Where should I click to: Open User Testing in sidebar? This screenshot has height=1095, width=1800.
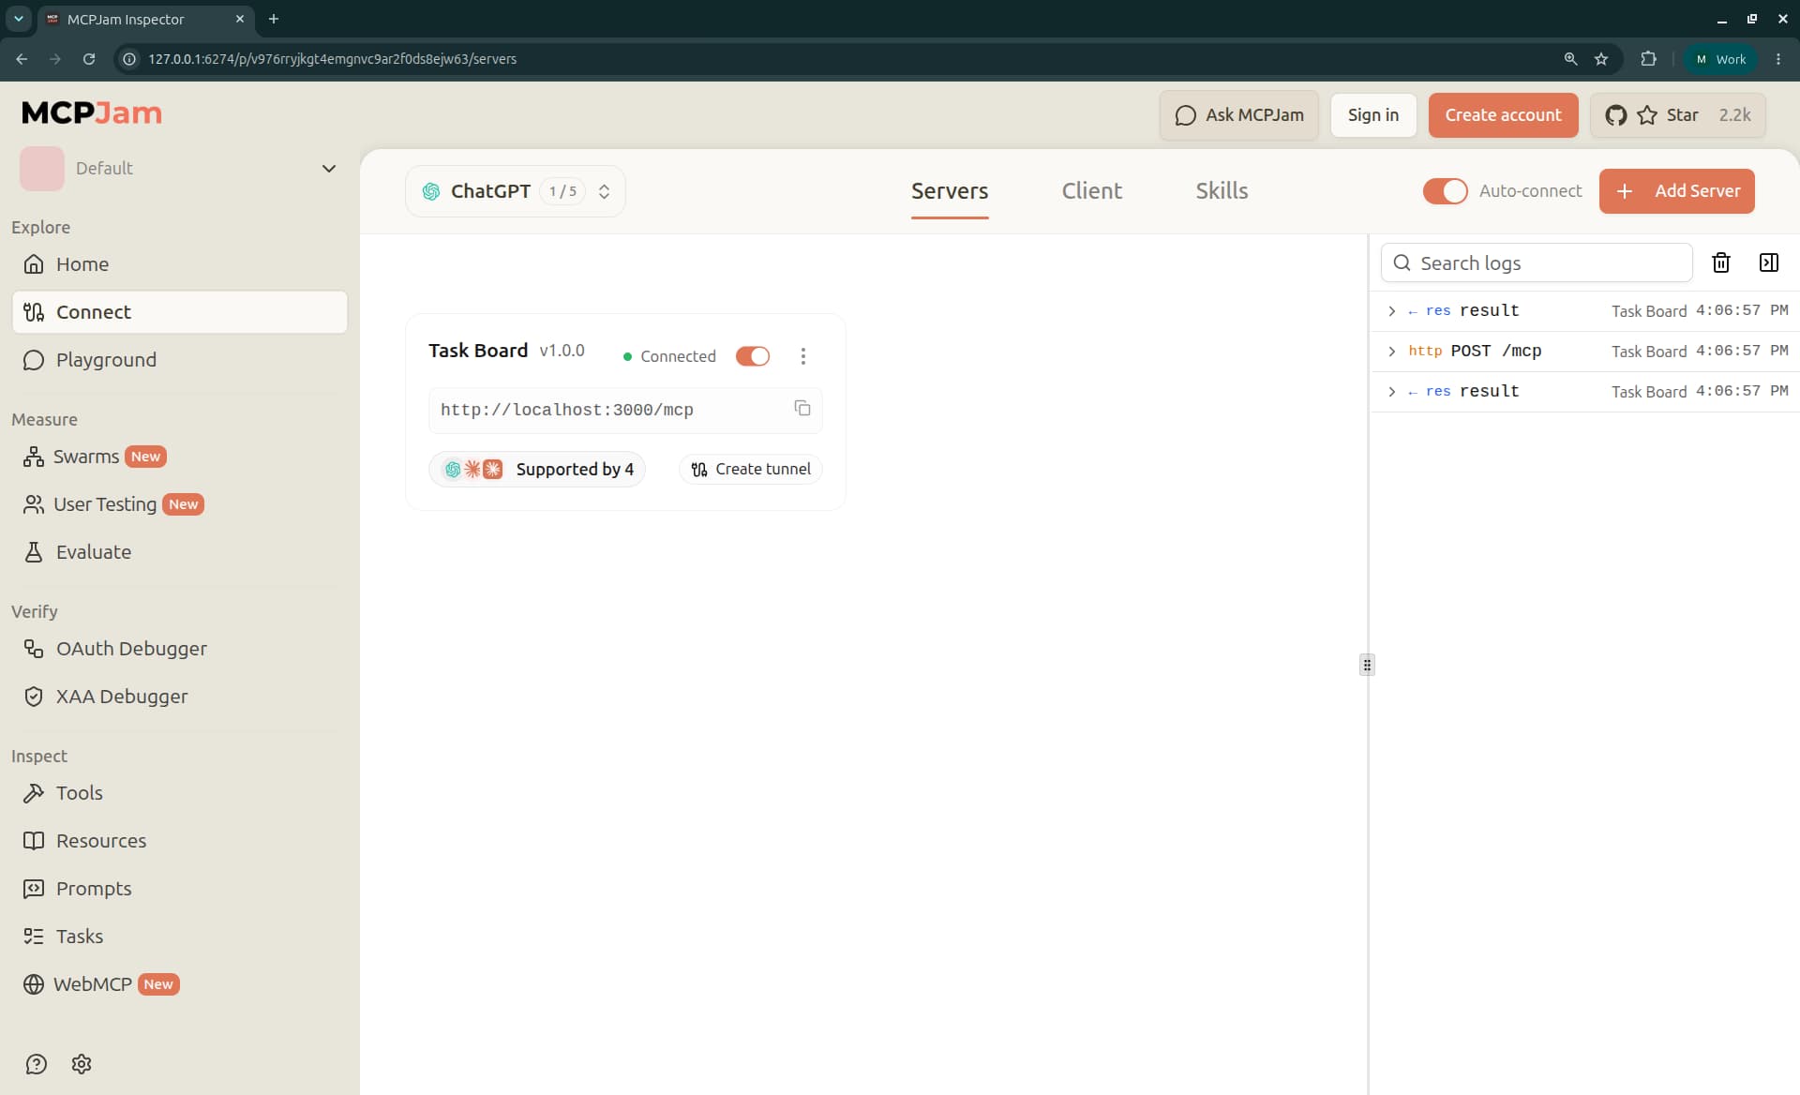[x=179, y=504]
